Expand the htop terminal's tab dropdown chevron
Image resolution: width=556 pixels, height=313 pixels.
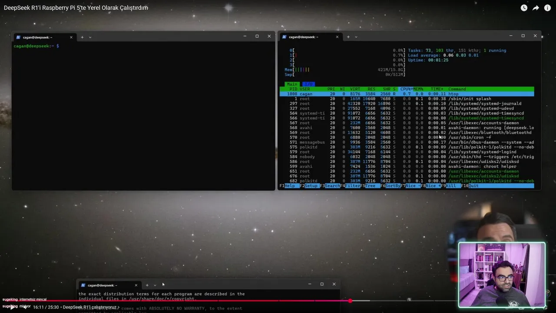(356, 37)
